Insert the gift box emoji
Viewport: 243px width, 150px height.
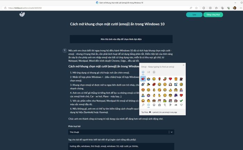coord(176,79)
